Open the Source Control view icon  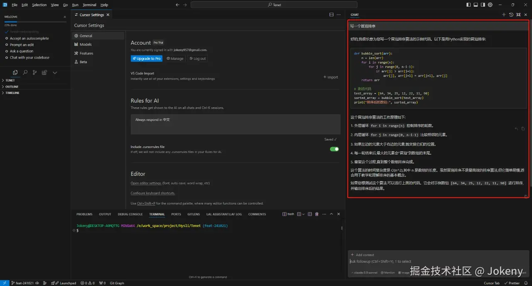[34, 72]
